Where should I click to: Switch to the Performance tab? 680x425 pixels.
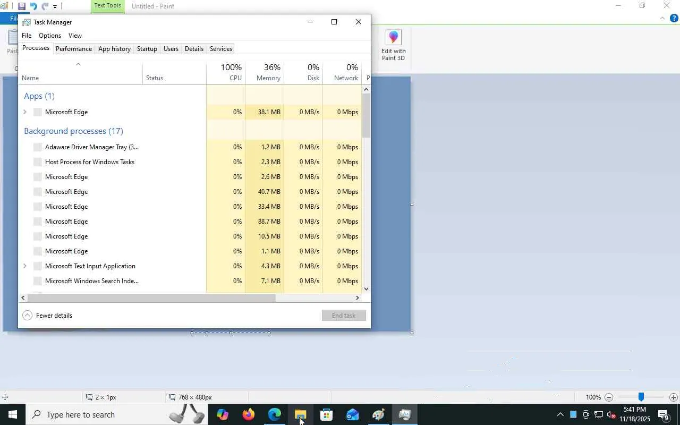point(74,49)
